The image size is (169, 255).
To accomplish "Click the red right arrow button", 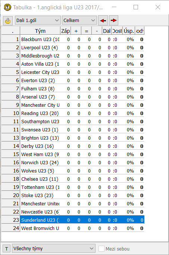I will [x=113, y=21].
